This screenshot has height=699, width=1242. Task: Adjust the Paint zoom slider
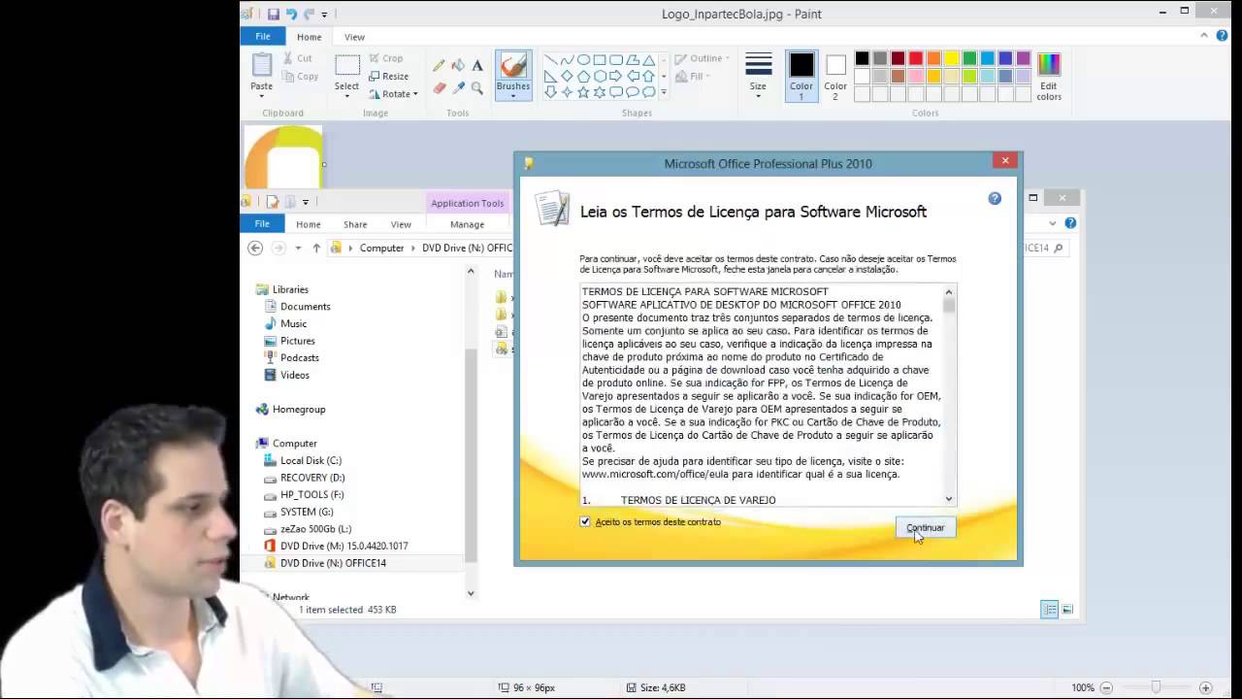click(x=1156, y=687)
